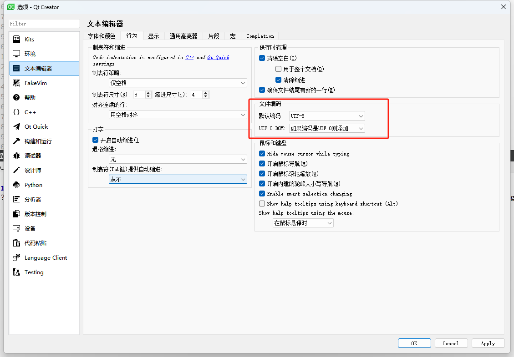Open Qt Quick settings icon
Viewport: 514px width, 357px height.
(x=16, y=126)
